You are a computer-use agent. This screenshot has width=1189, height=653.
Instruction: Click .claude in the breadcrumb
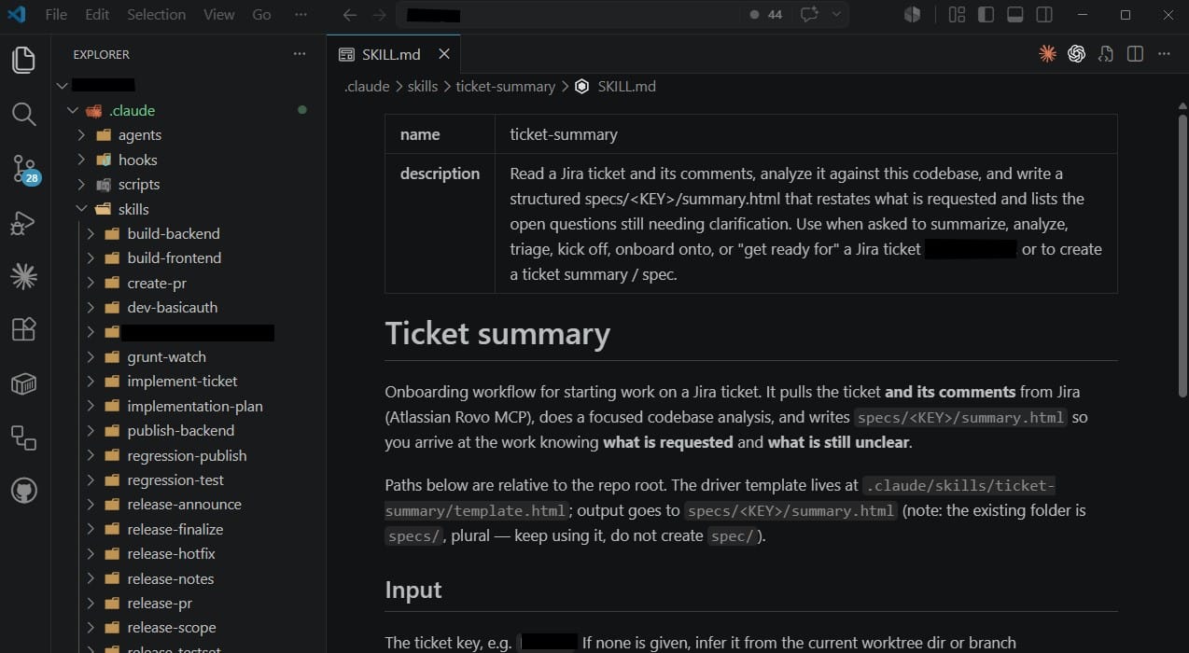point(367,86)
